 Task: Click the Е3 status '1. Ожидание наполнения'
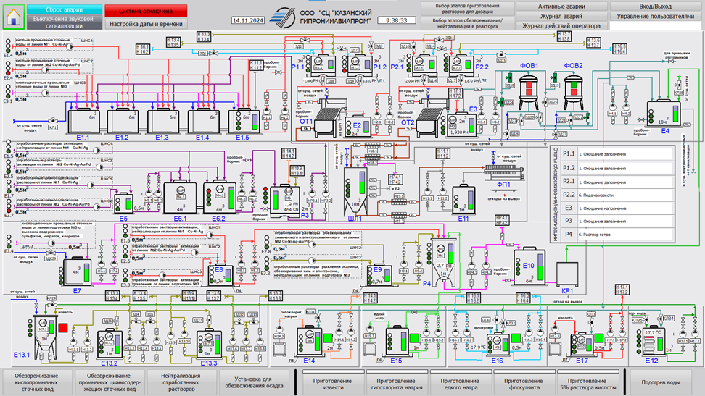pos(625,208)
